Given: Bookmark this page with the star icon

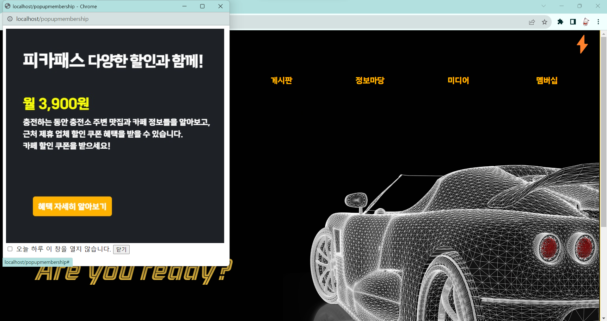Looking at the screenshot, I should pyautogui.click(x=544, y=22).
